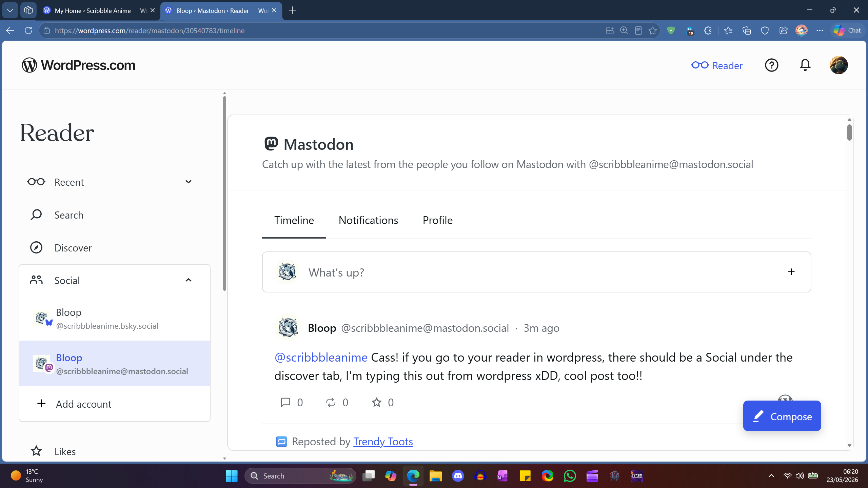This screenshot has width=868, height=488.
Task: Open the Bloop author name on the post
Action: point(322,328)
